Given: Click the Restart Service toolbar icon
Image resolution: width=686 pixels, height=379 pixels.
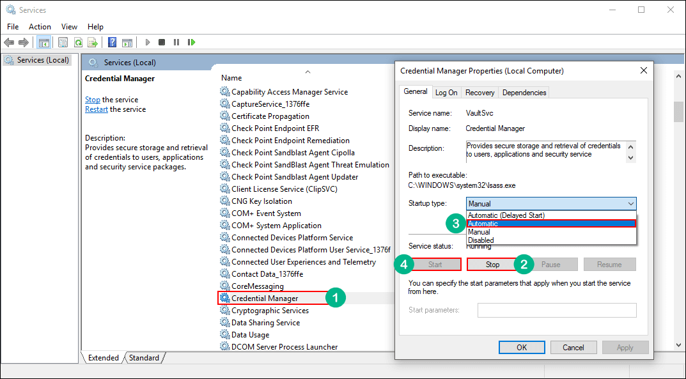Looking at the screenshot, I should (x=191, y=42).
